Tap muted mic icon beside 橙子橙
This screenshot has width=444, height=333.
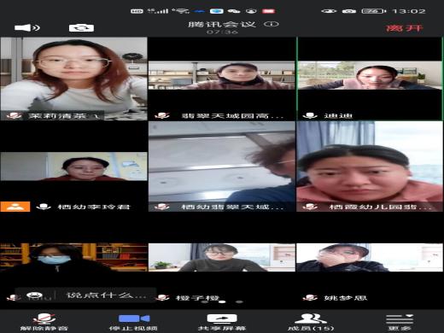[x=162, y=298]
